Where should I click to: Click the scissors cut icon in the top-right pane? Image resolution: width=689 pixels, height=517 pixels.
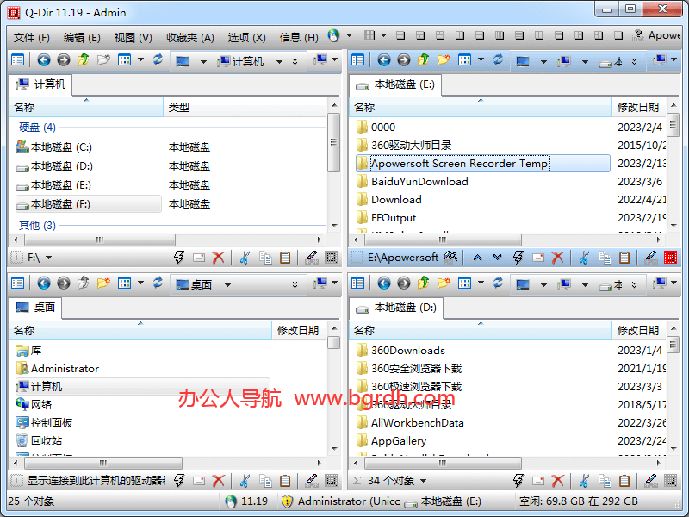point(584,258)
